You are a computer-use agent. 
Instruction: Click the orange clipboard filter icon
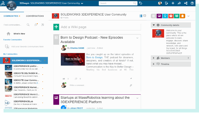(x=183, y=16)
